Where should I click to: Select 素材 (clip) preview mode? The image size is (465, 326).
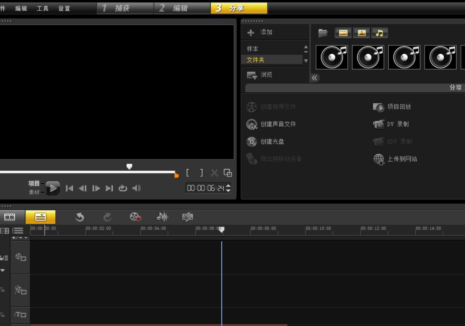pos(34,192)
